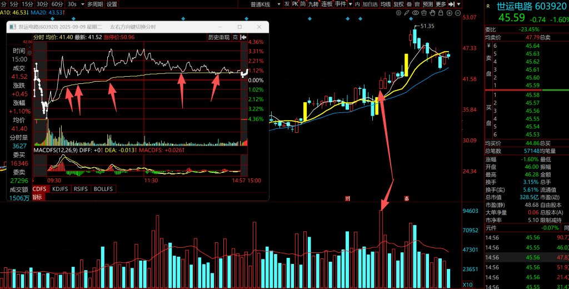Toggle the 均线 moving average display
The height and width of the screenshot is (289, 569).
tap(386, 4)
